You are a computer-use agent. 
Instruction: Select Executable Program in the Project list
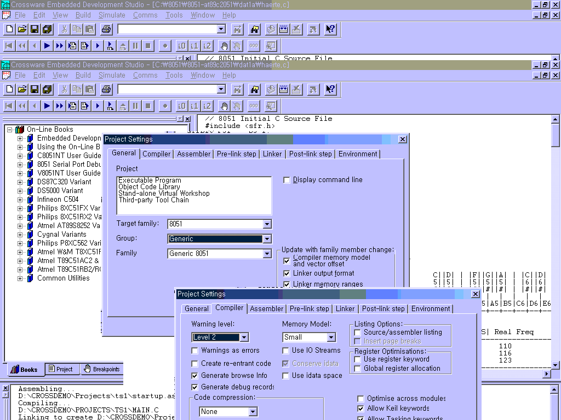[x=150, y=180]
